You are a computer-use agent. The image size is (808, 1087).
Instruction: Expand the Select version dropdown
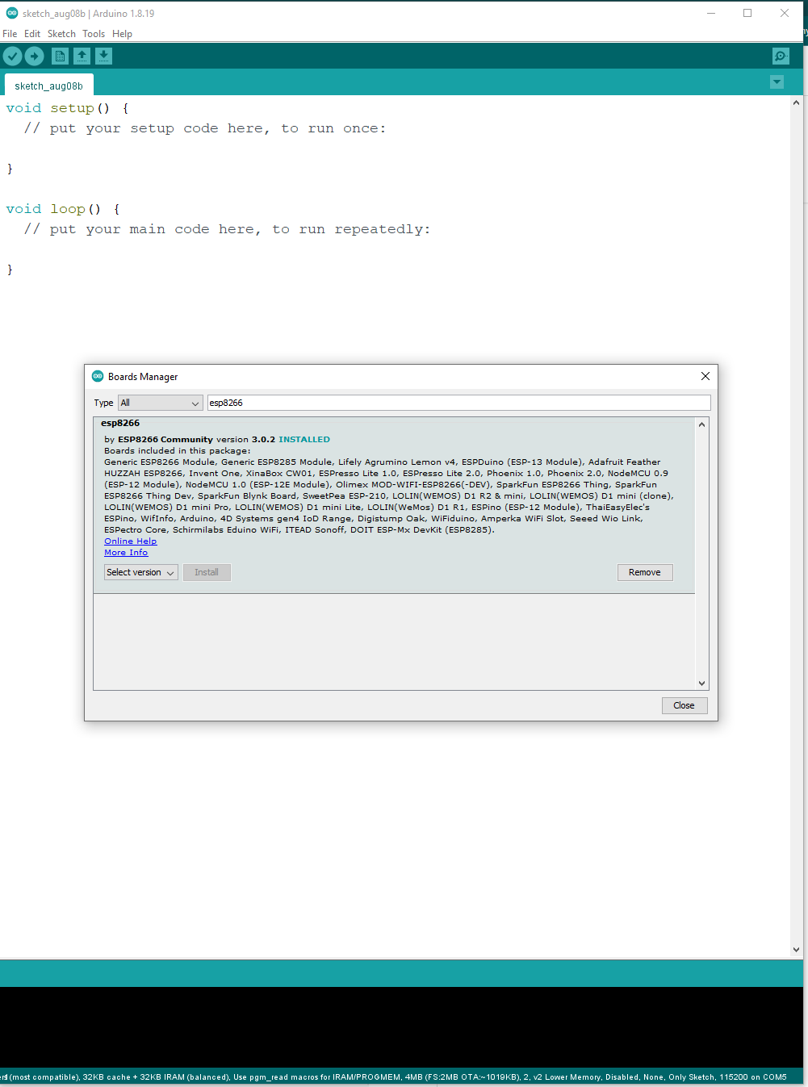(140, 572)
